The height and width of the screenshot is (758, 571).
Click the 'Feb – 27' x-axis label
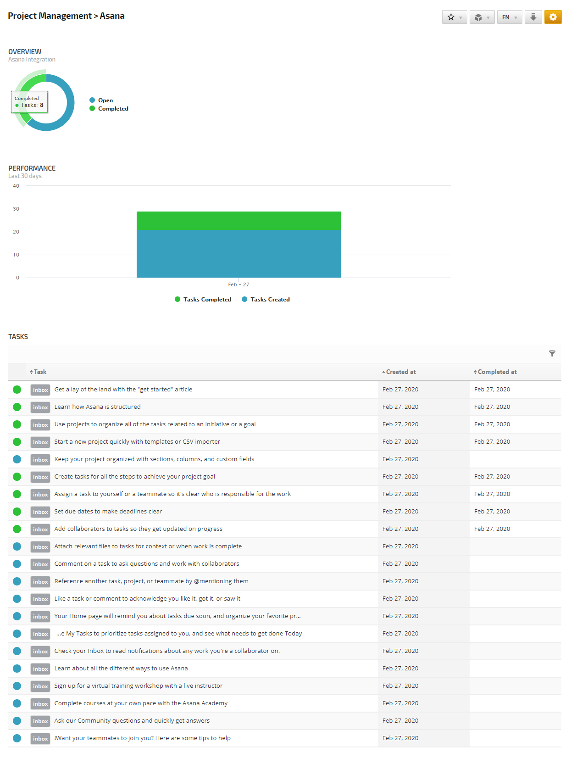[x=238, y=285]
